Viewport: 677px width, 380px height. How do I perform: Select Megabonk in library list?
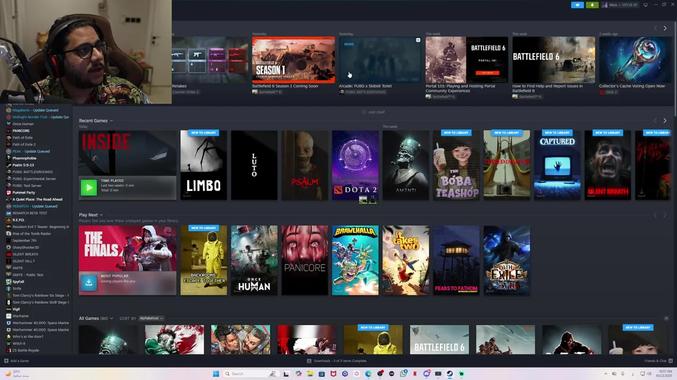coord(35,110)
